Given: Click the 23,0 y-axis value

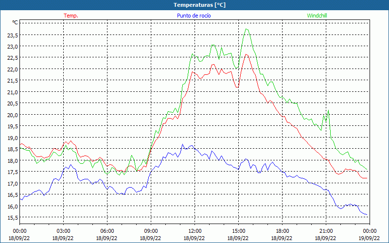Looking at the screenshot, I should tap(13, 47).
